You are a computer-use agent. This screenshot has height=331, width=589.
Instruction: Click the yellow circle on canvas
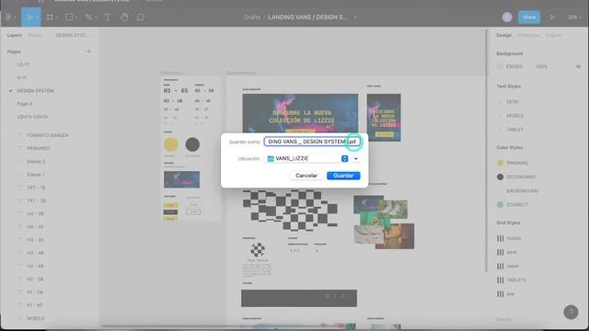point(170,144)
